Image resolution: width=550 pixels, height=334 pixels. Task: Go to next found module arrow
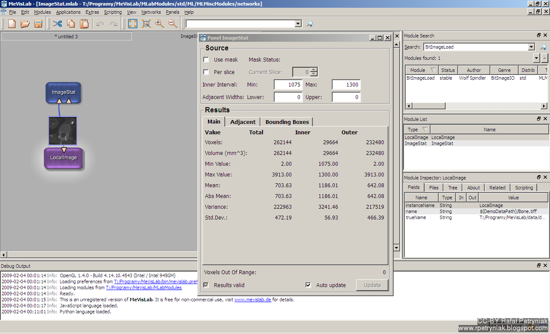coord(537,58)
